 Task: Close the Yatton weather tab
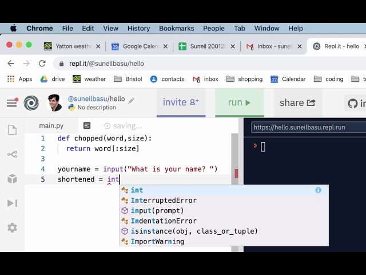(98, 46)
